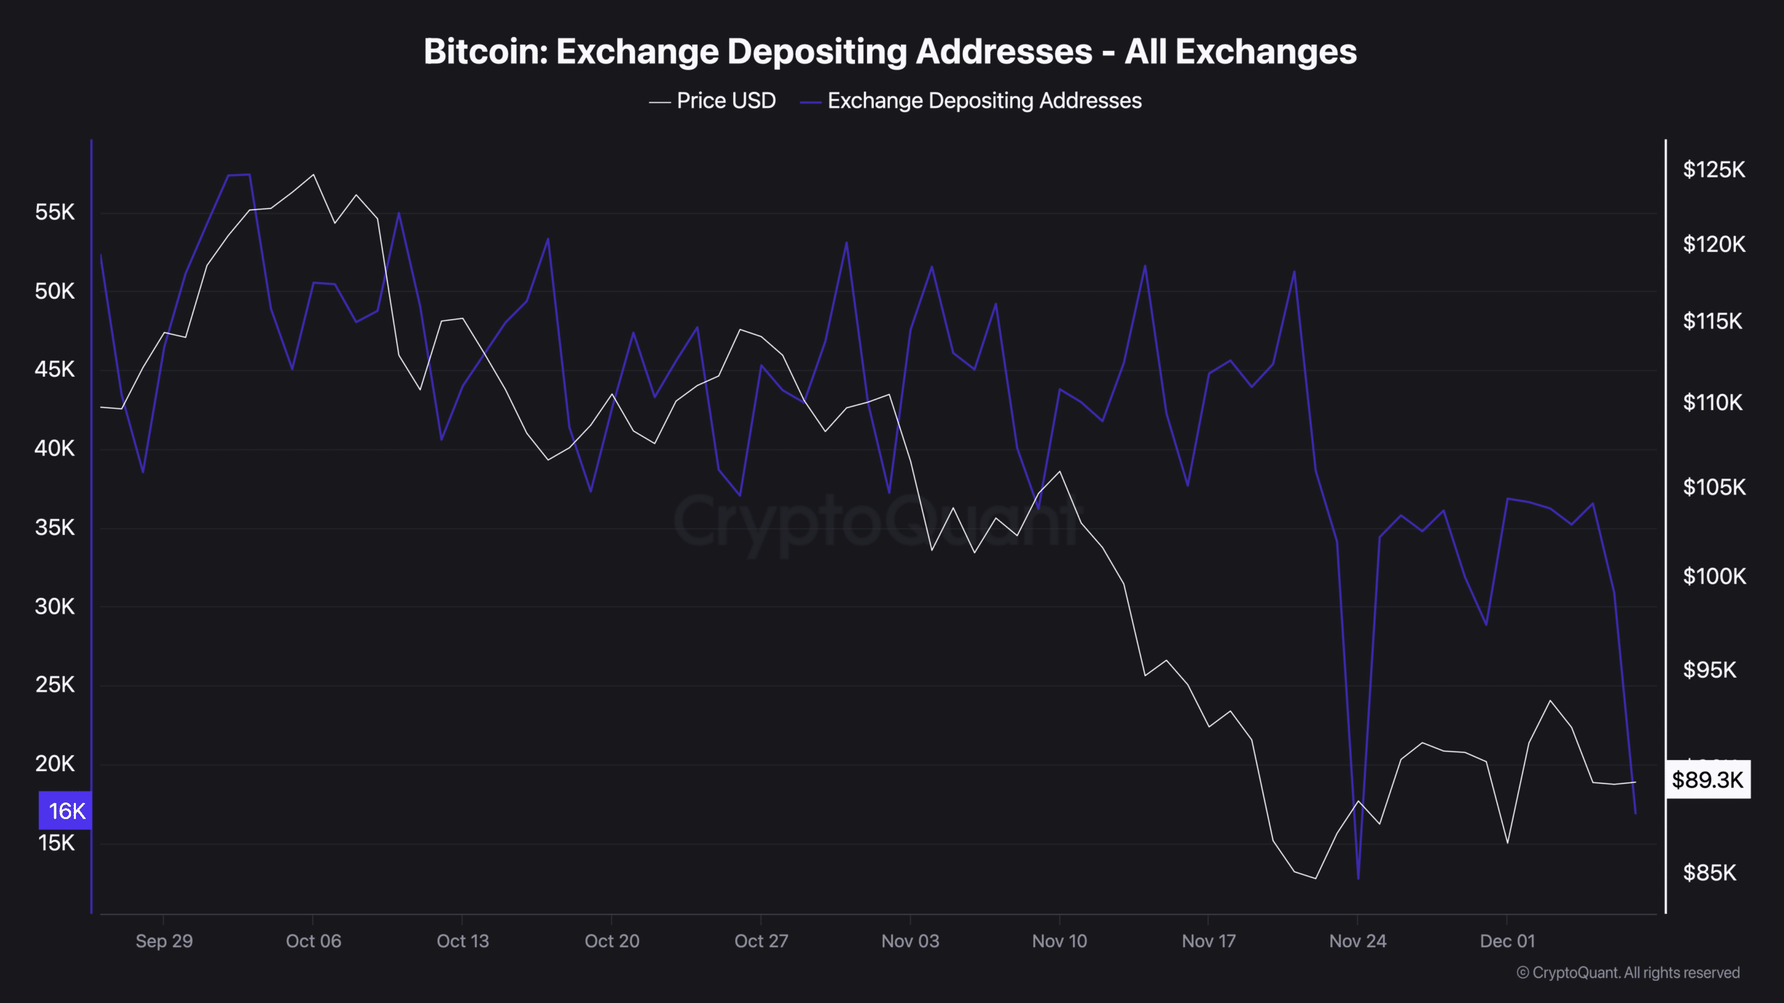The height and width of the screenshot is (1003, 1784).
Task: Click the chart title text
Action: pyautogui.click(x=890, y=52)
